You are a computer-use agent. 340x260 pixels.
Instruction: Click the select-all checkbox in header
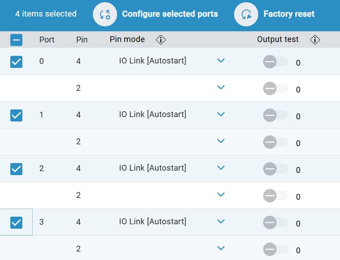[x=16, y=40]
